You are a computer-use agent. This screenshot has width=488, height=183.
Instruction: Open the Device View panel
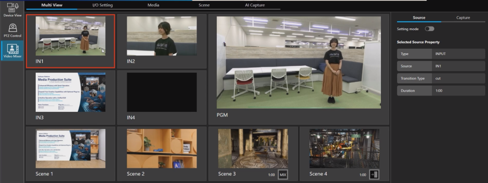coord(12,9)
